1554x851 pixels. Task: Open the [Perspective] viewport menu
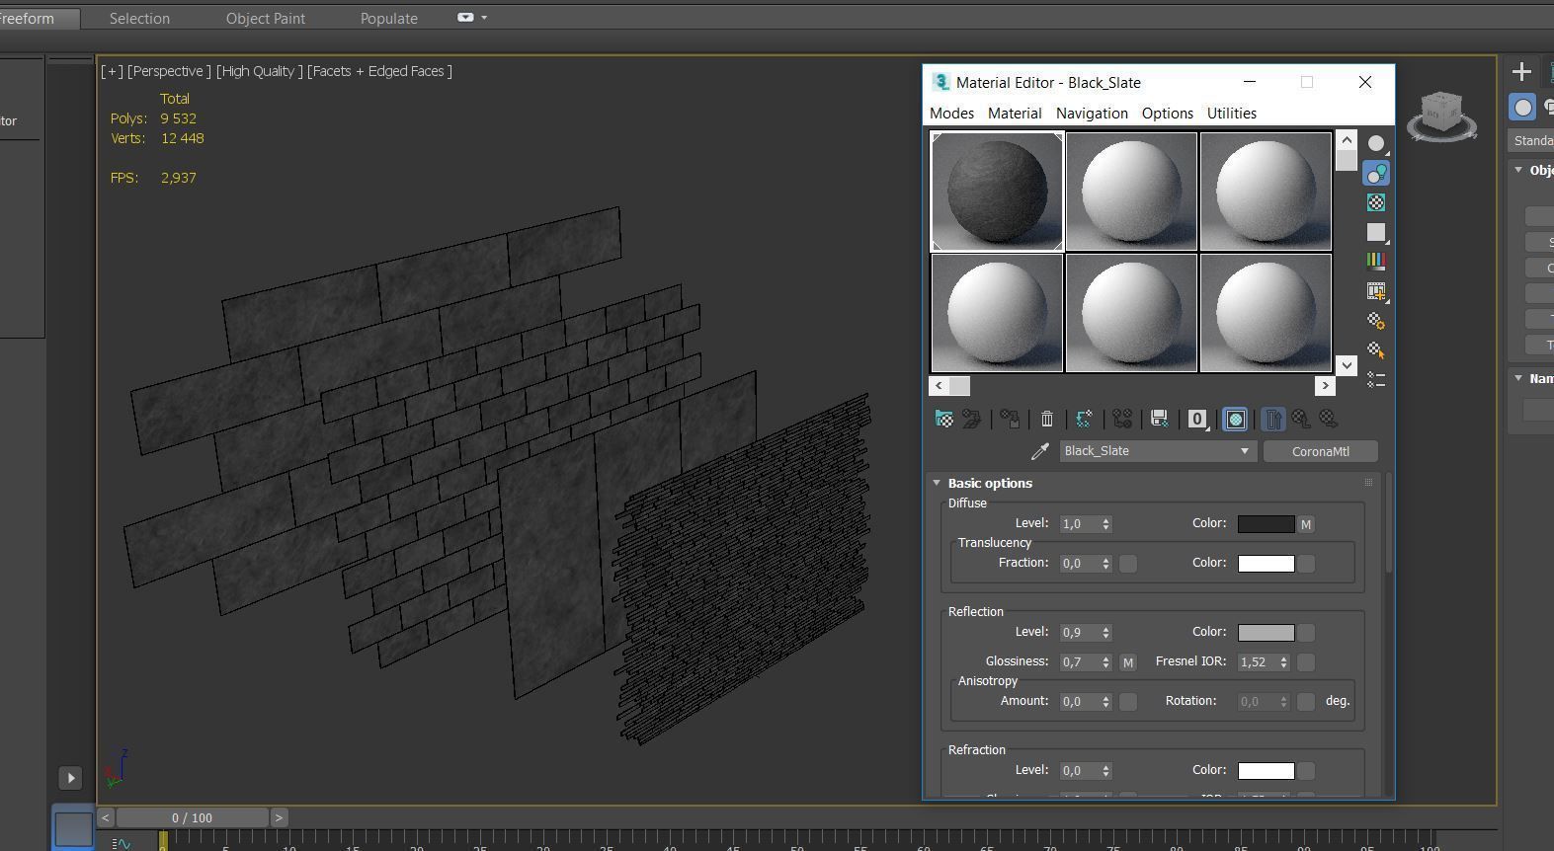pyautogui.click(x=169, y=71)
